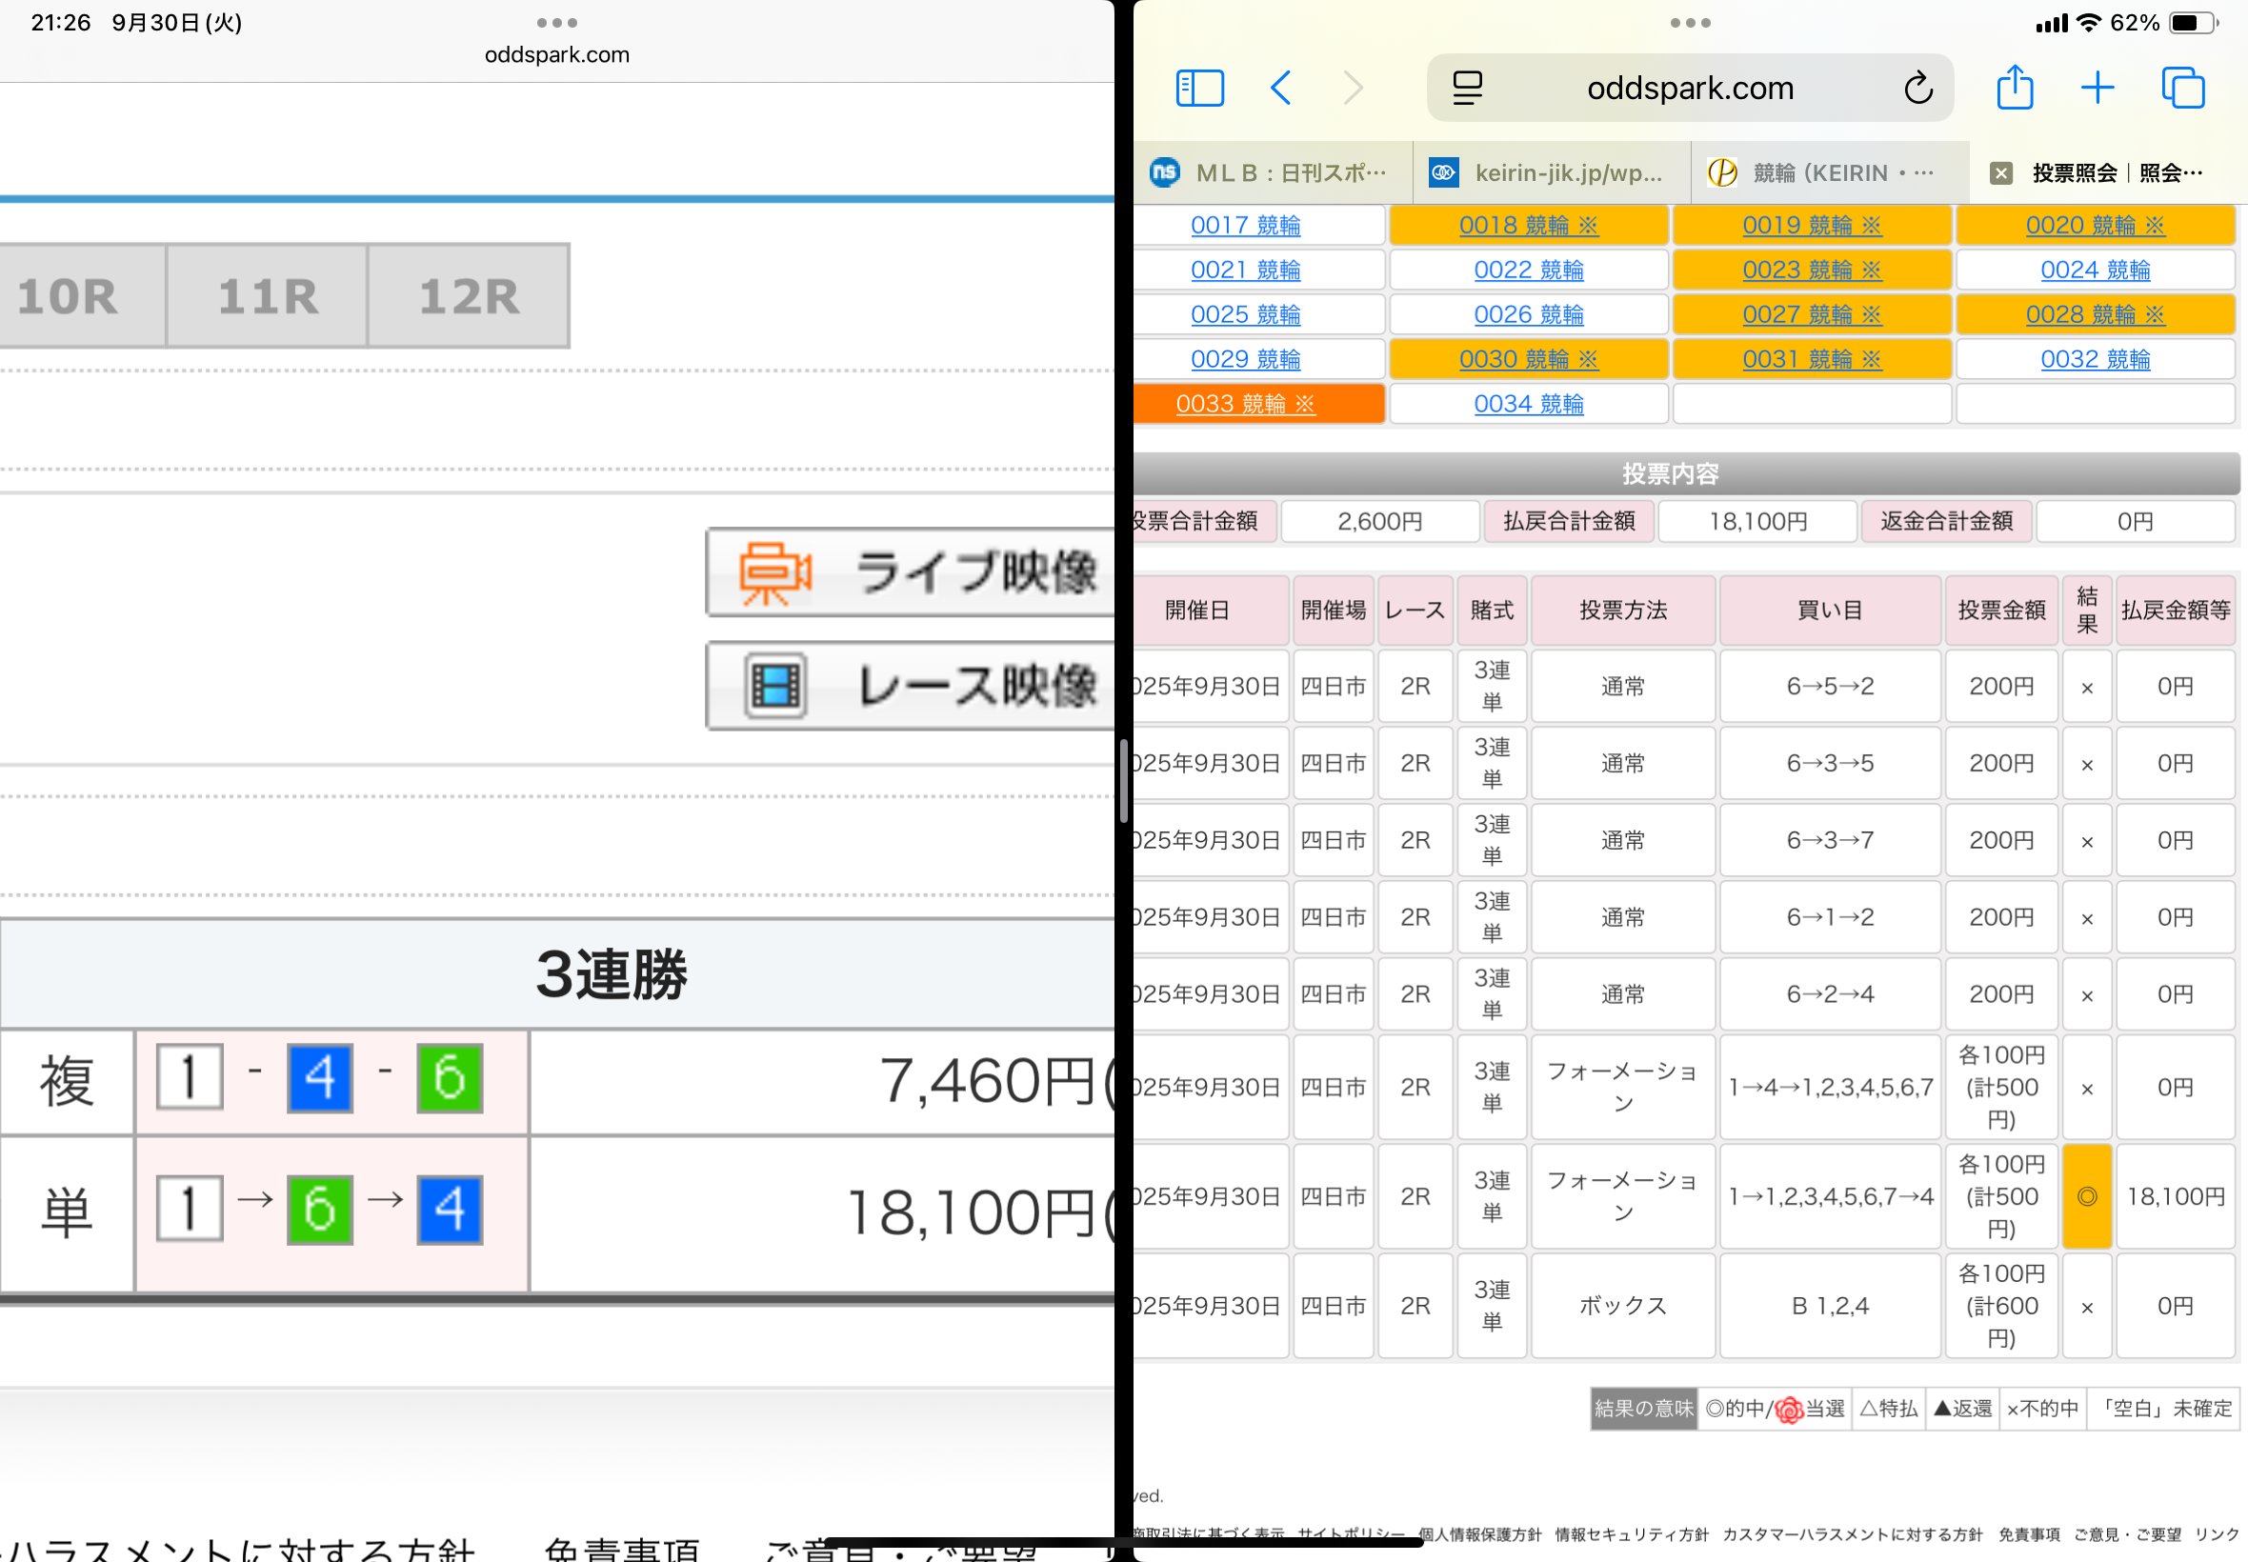
Task: Tap the address bar showing oddspark.com
Action: [1690, 88]
